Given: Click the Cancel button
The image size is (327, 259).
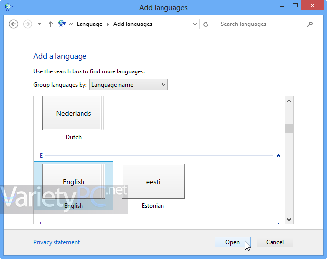Looking at the screenshot, I should tap(275, 242).
